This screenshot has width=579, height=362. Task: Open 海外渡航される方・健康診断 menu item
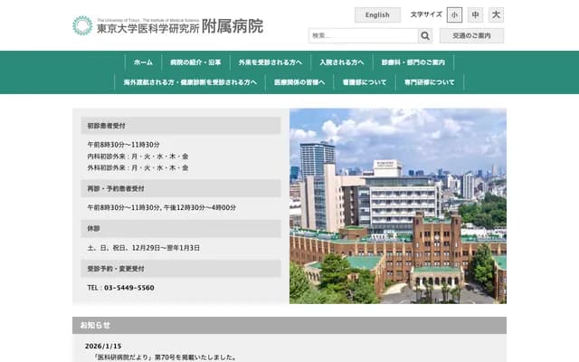point(190,82)
